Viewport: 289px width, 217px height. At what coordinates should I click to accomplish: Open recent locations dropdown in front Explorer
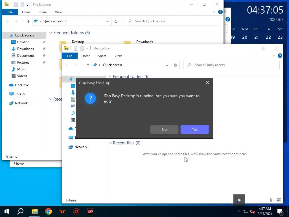(82, 65)
